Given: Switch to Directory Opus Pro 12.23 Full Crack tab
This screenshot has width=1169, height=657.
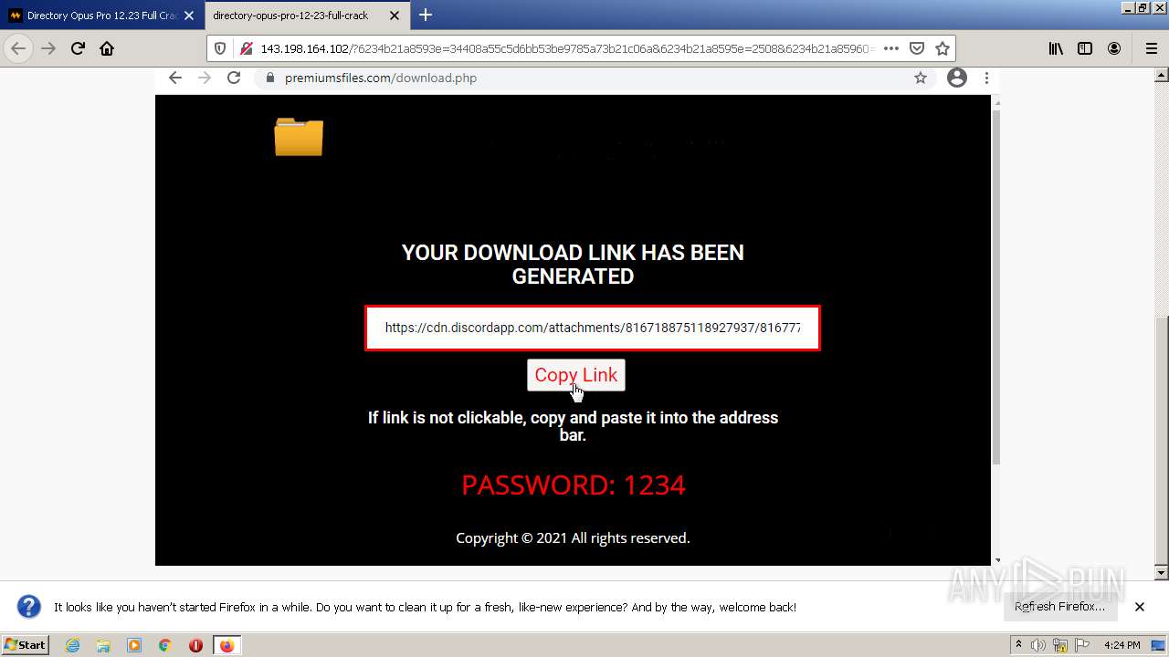Looking at the screenshot, I should pos(101,16).
